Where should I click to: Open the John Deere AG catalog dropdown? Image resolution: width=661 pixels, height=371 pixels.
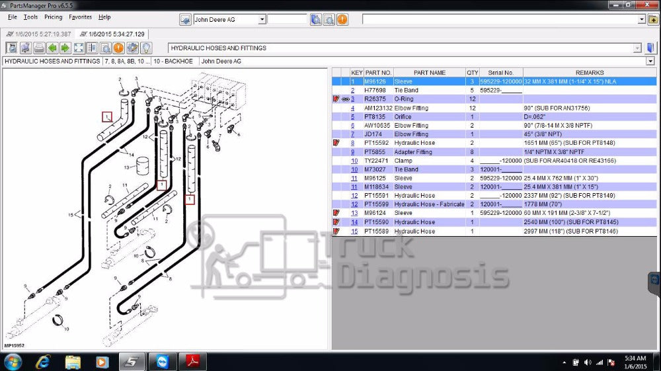point(262,19)
